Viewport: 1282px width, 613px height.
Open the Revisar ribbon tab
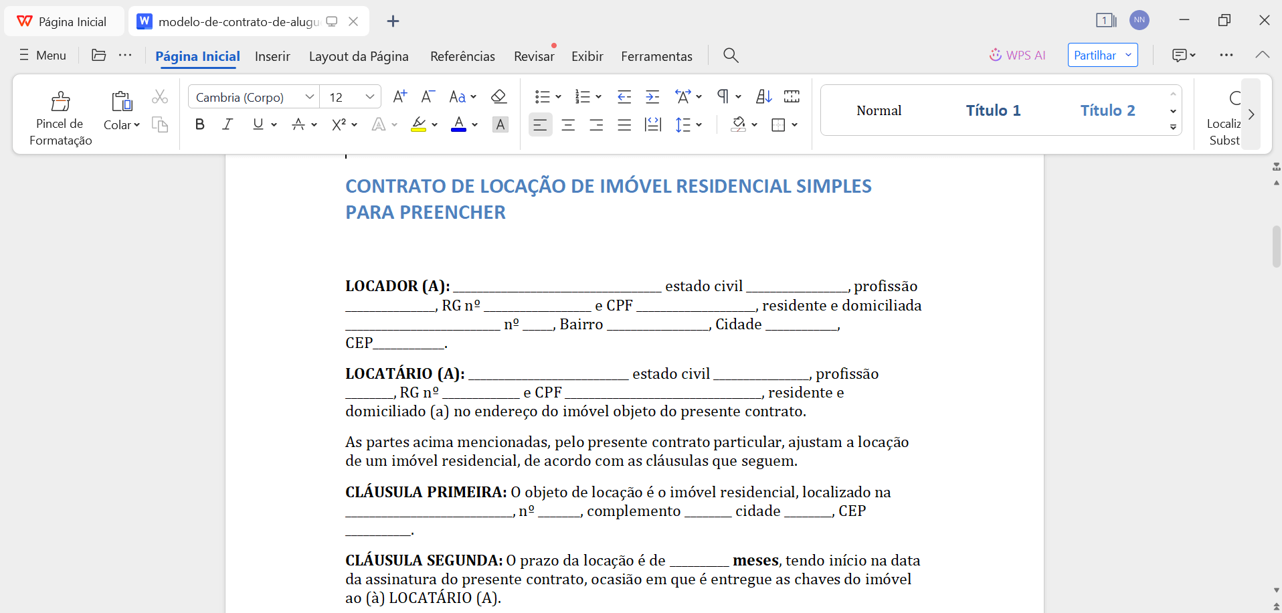(533, 56)
